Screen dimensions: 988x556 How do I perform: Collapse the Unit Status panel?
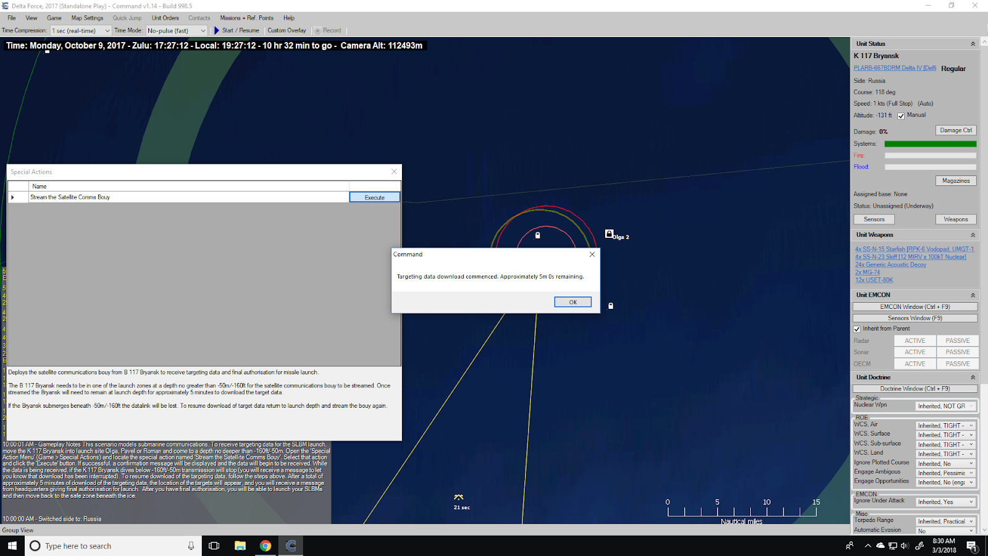pyautogui.click(x=973, y=44)
